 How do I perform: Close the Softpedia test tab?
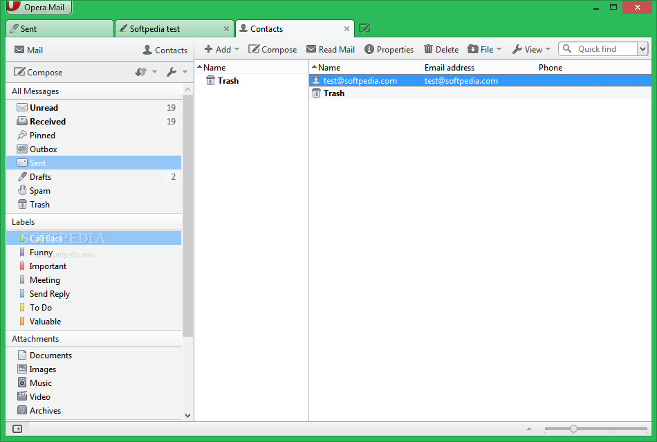tap(226, 28)
